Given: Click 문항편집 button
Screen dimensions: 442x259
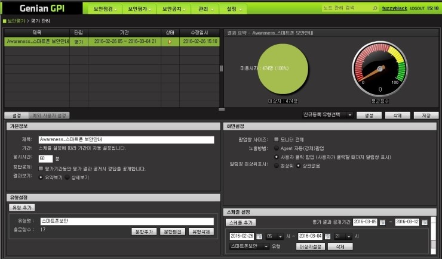Looking at the screenshot, I should (x=173, y=232).
